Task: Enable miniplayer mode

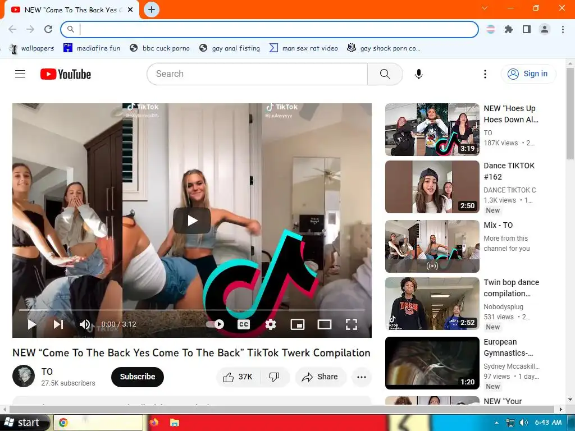Action: coord(298,324)
